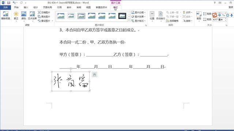
Task: Apply the first picture style thumbnail
Action: coord(61,16)
